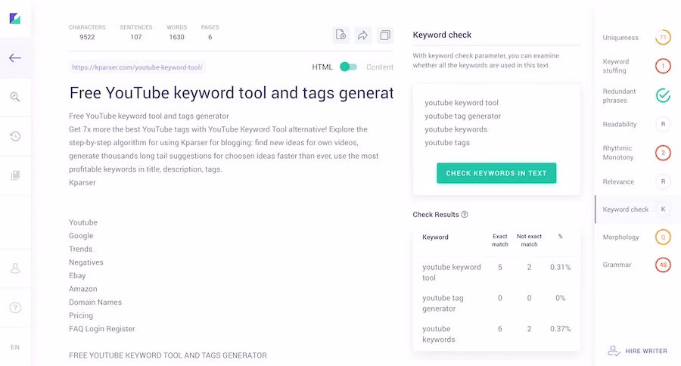Toggle the HTML/Content switch
This screenshot has width=681, height=366.
tap(348, 67)
